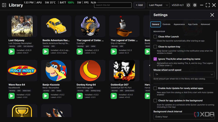Image resolution: width=218 pixels, height=122 pixels.
Task: Enable Auto Update for newly added apps
Action: coord(155,88)
